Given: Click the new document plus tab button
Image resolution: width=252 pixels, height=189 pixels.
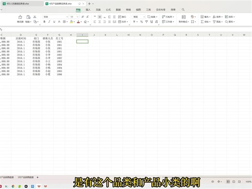Looking at the screenshot, I should (89, 3).
